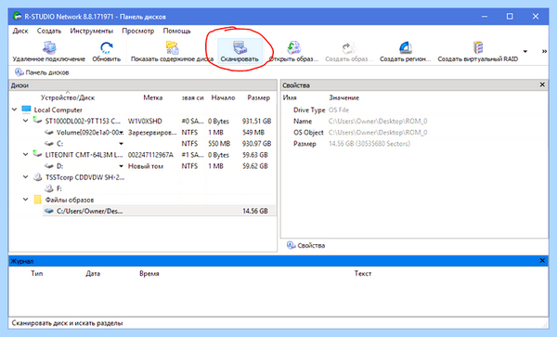The height and width of the screenshot is (337, 557).
Task: Click the Создать образ toolbar icon
Action: 349,51
